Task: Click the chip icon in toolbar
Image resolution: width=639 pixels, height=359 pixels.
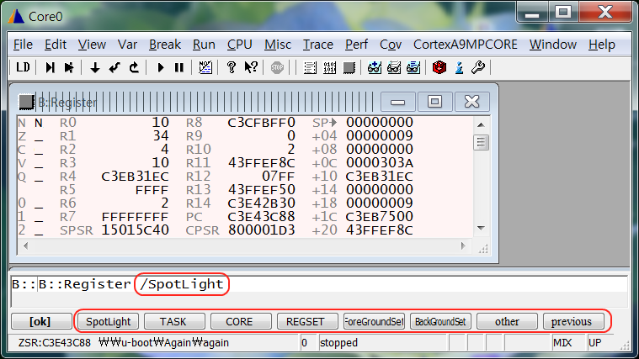Action: click(x=349, y=67)
